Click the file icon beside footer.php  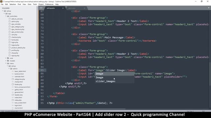pos(13,85)
